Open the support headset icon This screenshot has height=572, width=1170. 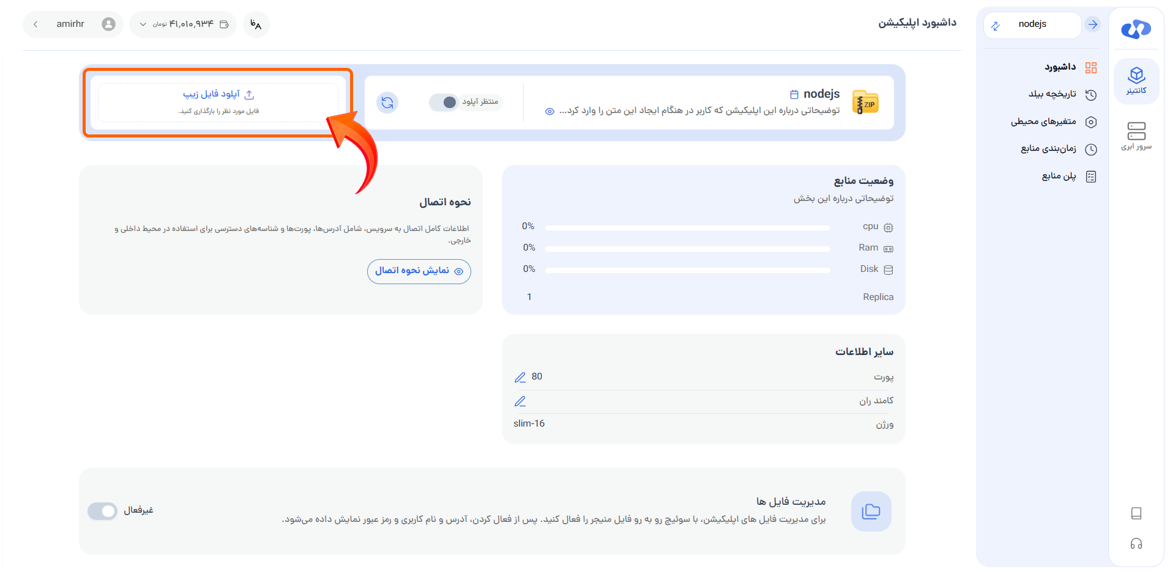(x=1136, y=544)
